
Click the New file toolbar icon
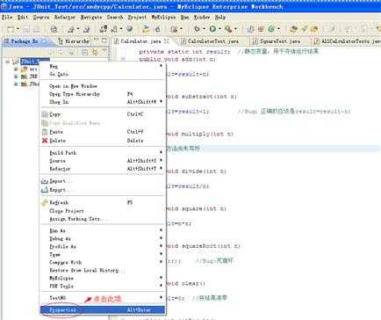11,29
